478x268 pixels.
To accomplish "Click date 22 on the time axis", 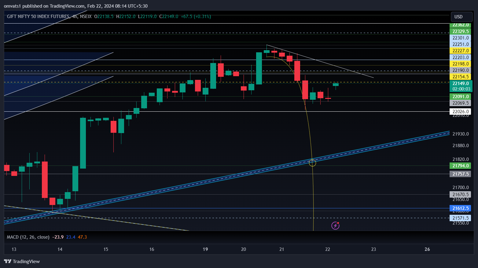I will click(328, 249).
